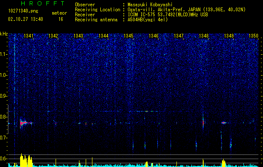This screenshot has height=167, width=263.
Task: Click the 1349 time marker
Action: pos(229,36)
